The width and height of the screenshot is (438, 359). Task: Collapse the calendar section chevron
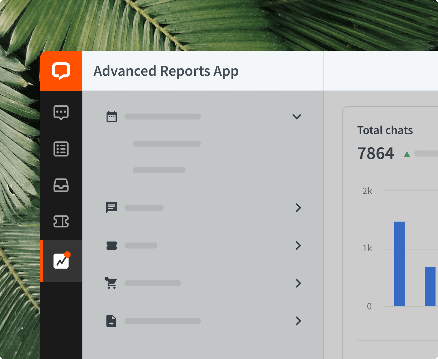click(x=296, y=117)
